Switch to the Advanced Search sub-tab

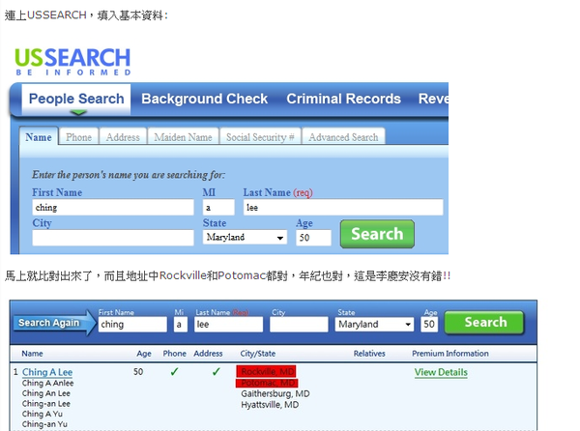click(x=343, y=137)
